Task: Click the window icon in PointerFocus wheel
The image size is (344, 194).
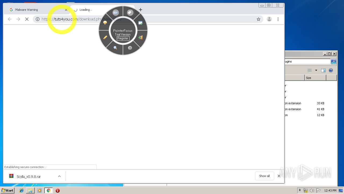Action: 140,23
